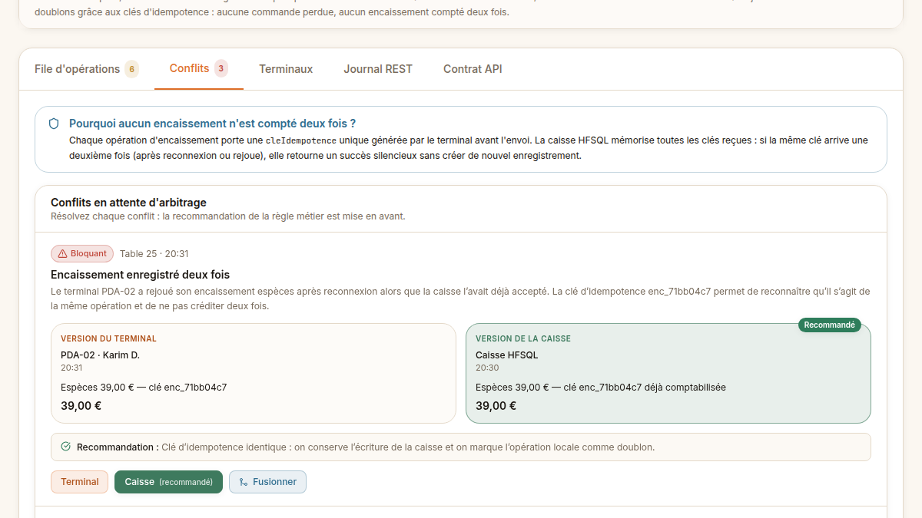Click the caisse card time 20:30
The height and width of the screenshot is (518, 922).
[x=486, y=368]
